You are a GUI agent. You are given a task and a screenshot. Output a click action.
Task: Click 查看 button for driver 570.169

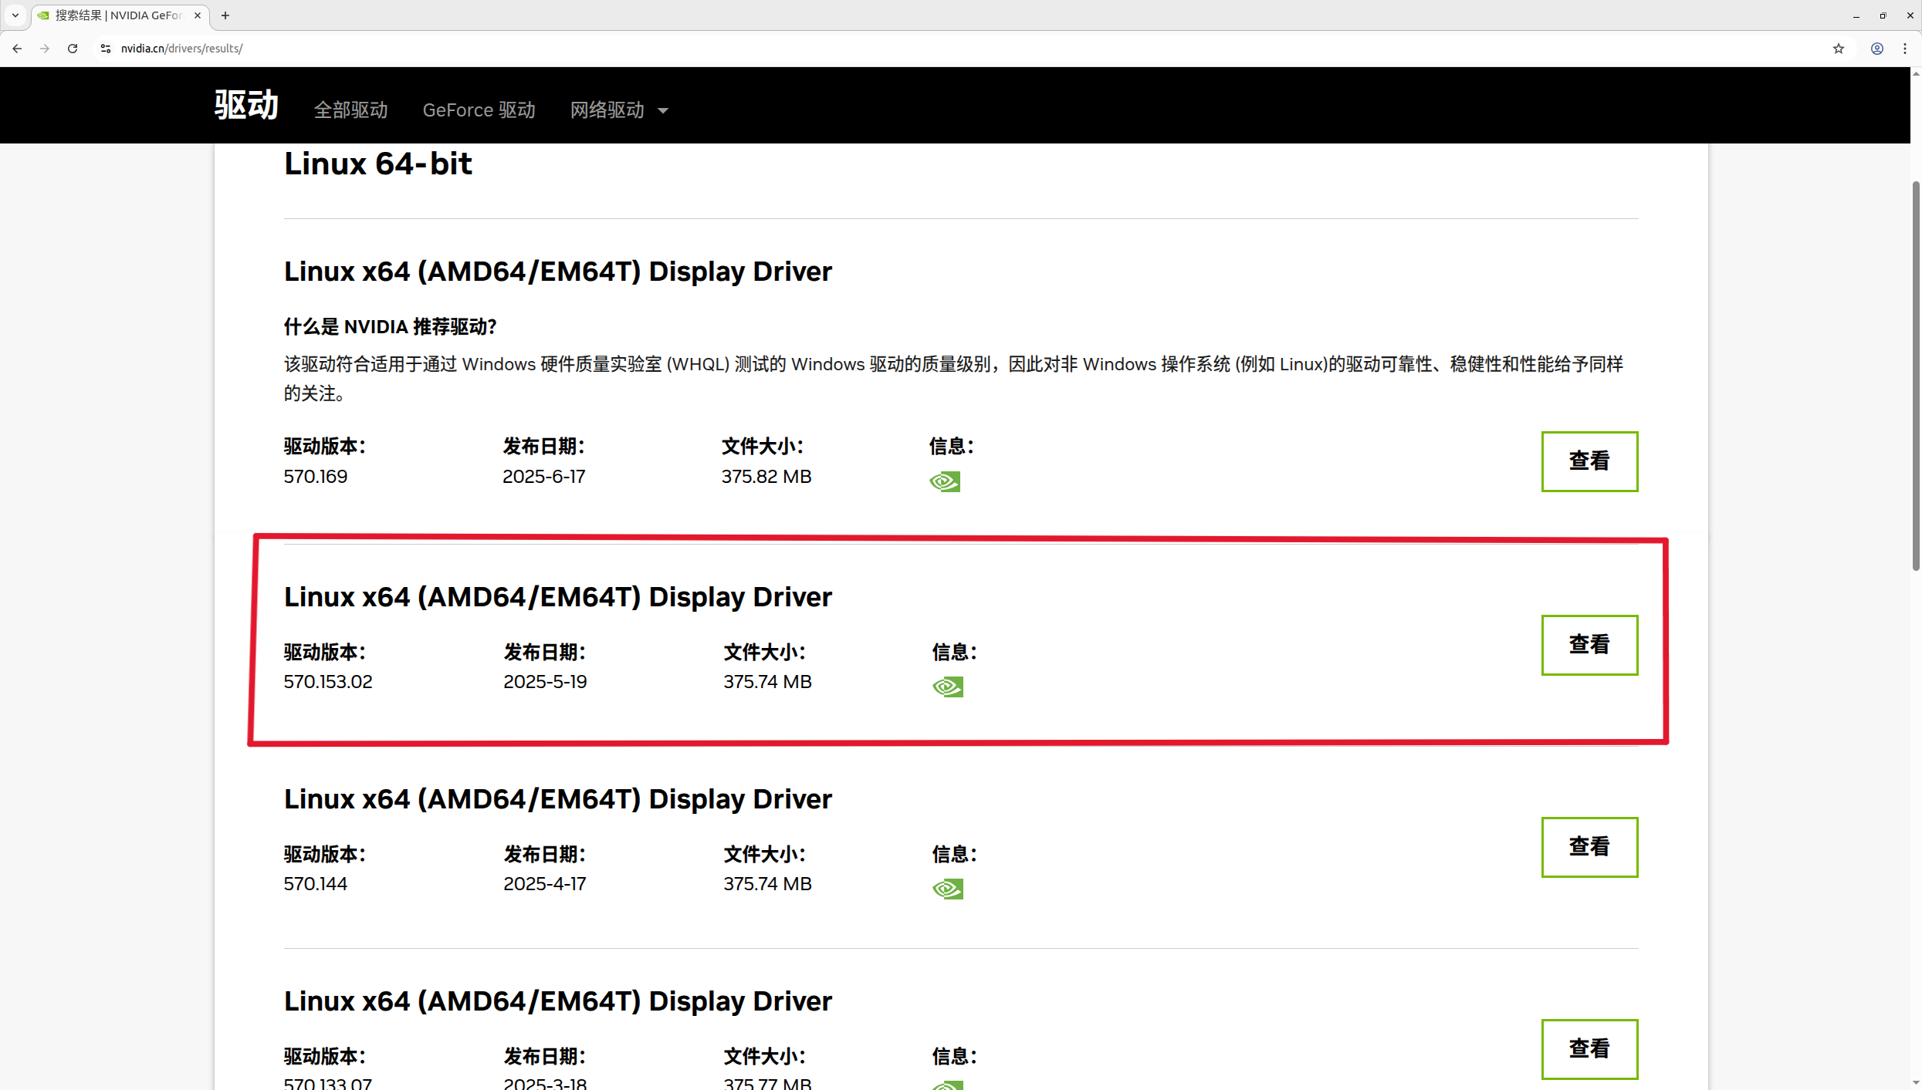pyautogui.click(x=1589, y=461)
